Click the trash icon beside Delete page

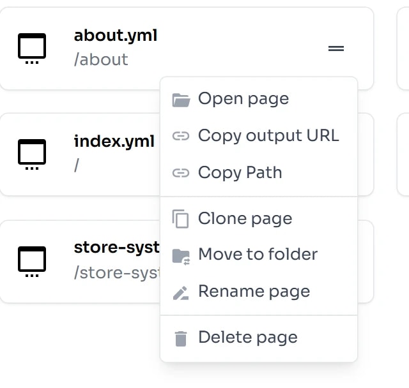click(x=181, y=339)
